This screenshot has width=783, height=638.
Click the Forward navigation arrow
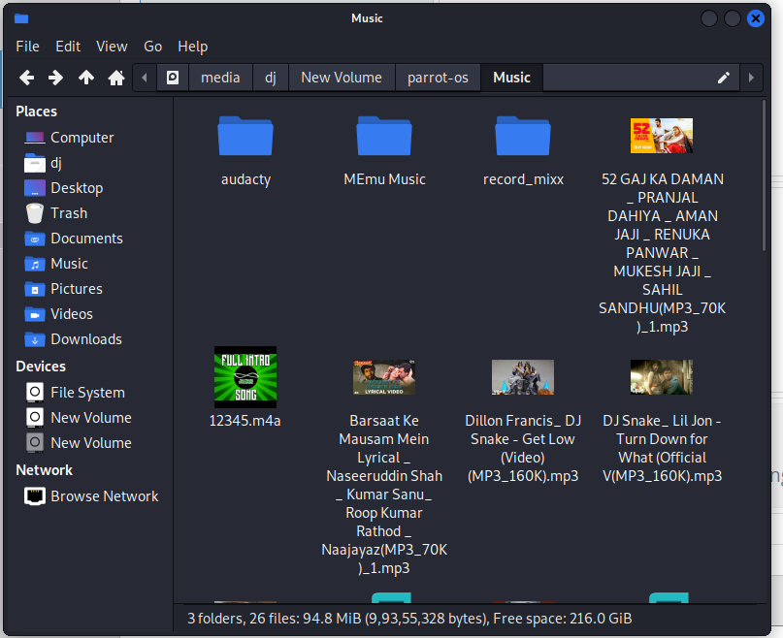(x=56, y=78)
